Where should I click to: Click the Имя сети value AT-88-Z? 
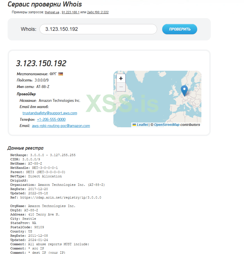click(x=43, y=87)
